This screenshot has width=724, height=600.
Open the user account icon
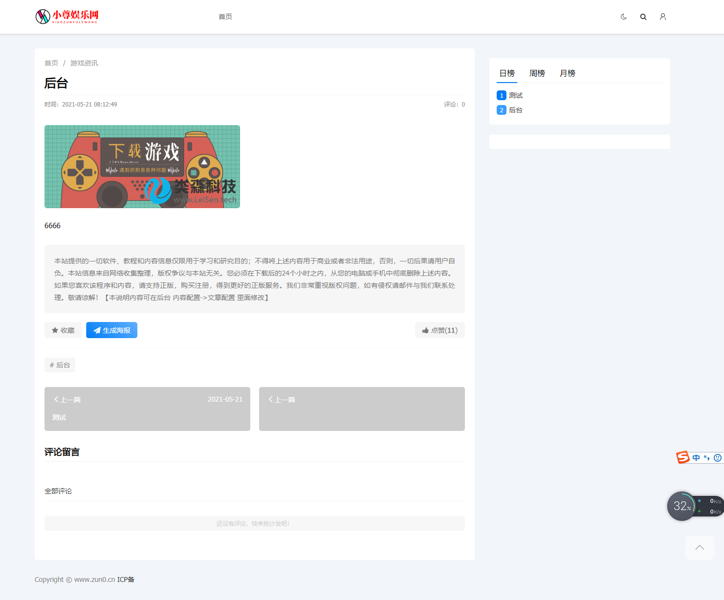click(663, 17)
